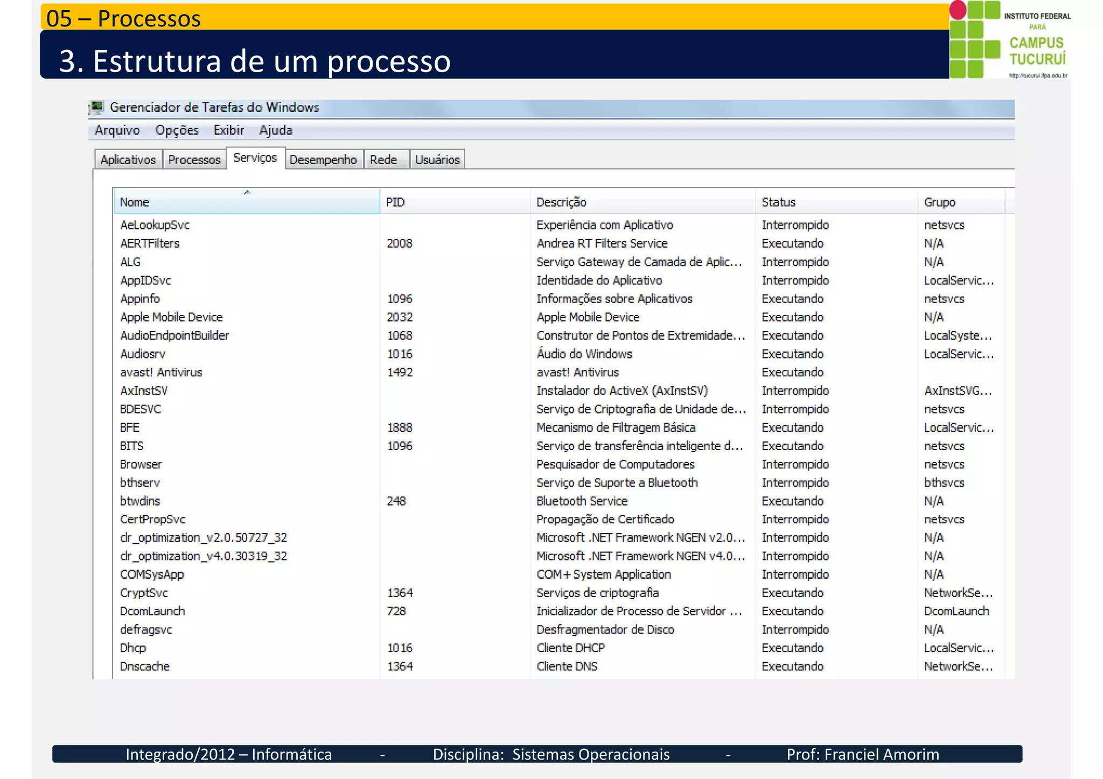Image resolution: width=1103 pixels, height=779 pixels.
Task: Click the Instituto Federal logo
Action: tap(1010, 40)
